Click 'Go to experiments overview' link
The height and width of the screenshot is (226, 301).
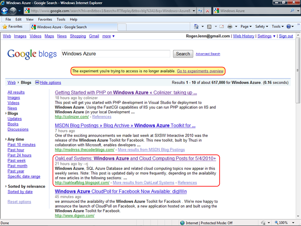pos(200,71)
